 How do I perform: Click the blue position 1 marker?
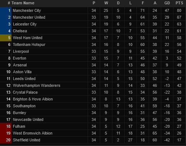click(x=6, y=10)
